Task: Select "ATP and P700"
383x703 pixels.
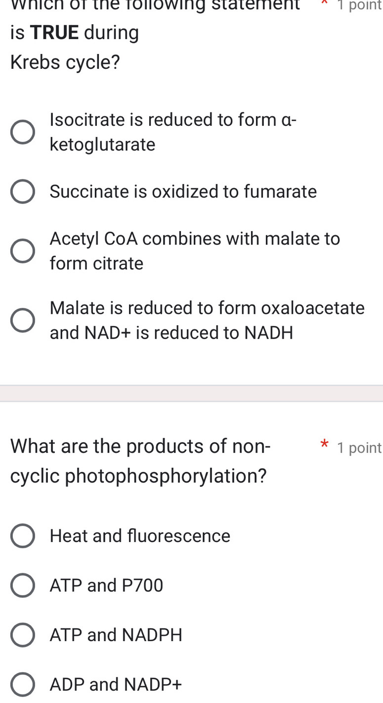Action: [22, 585]
